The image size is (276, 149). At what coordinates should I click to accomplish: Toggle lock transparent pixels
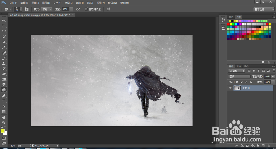(x=237, y=82)
